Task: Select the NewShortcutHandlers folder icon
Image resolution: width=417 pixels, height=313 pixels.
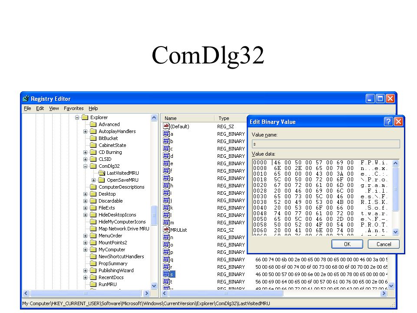Action: click(93, 256)
